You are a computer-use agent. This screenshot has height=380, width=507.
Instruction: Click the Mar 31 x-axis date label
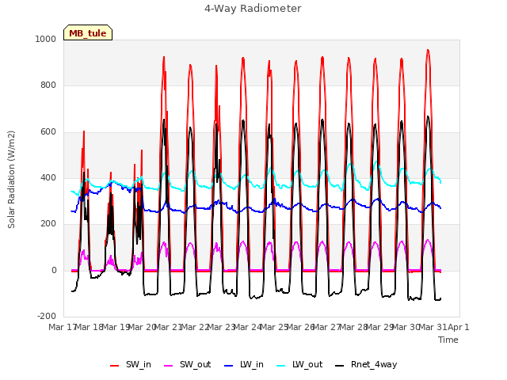pos(433,327)
